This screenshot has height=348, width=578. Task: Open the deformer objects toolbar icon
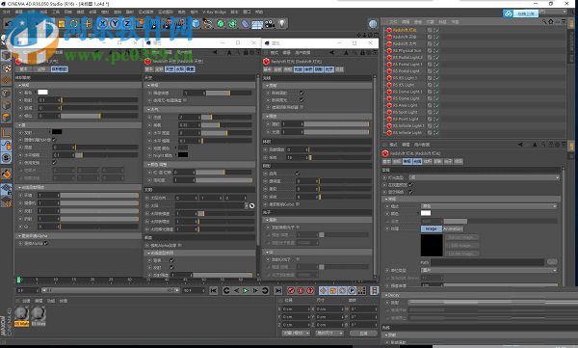click(x=245, y=24)
